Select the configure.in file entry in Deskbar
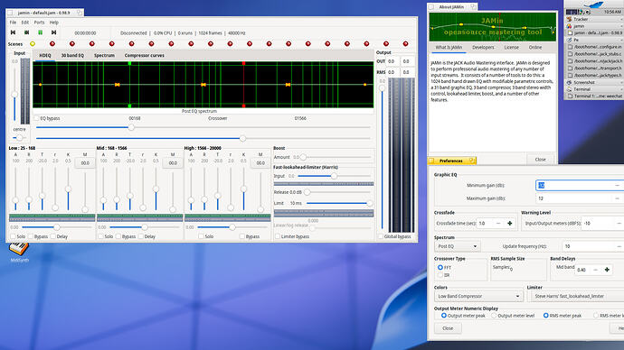 [x=594, y=47]
